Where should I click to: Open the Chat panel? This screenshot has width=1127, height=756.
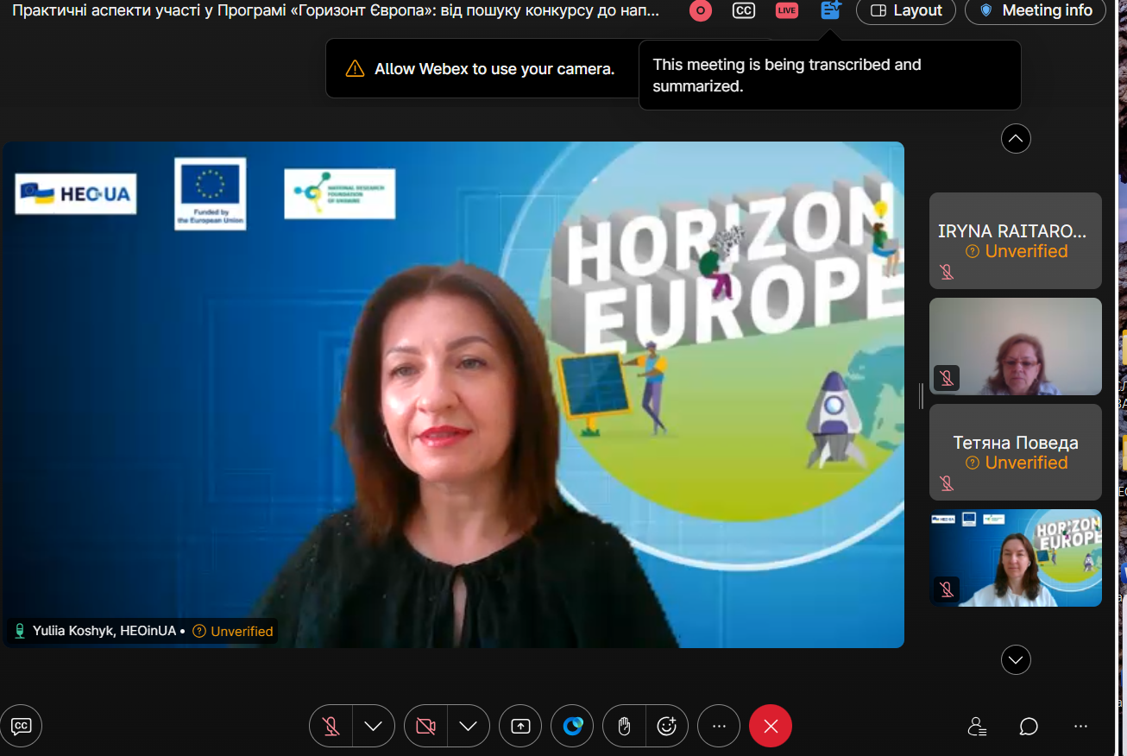point(1029,727)
